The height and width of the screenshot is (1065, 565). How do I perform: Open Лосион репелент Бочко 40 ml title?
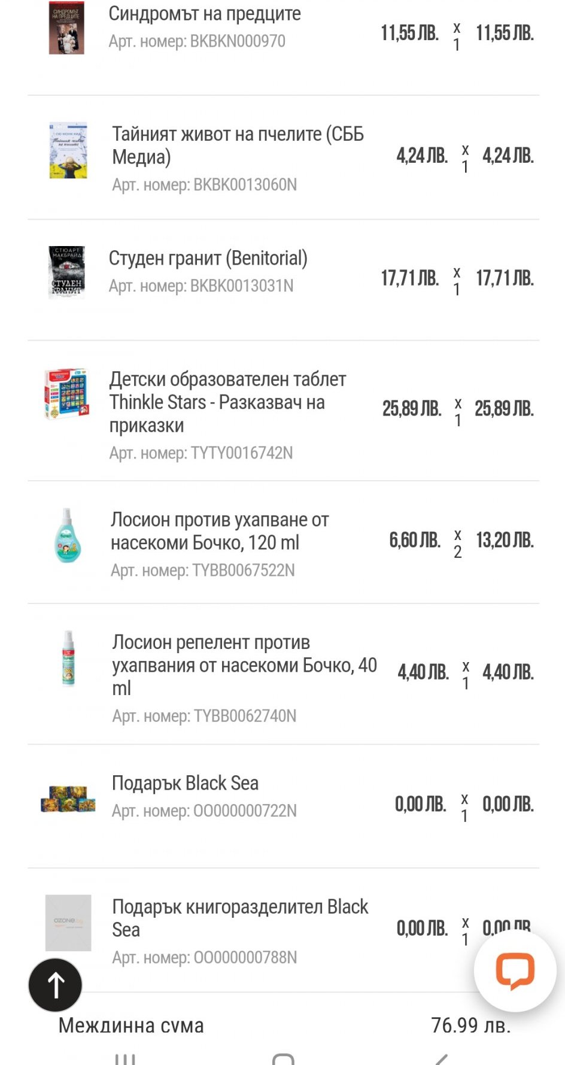[244, 665]
